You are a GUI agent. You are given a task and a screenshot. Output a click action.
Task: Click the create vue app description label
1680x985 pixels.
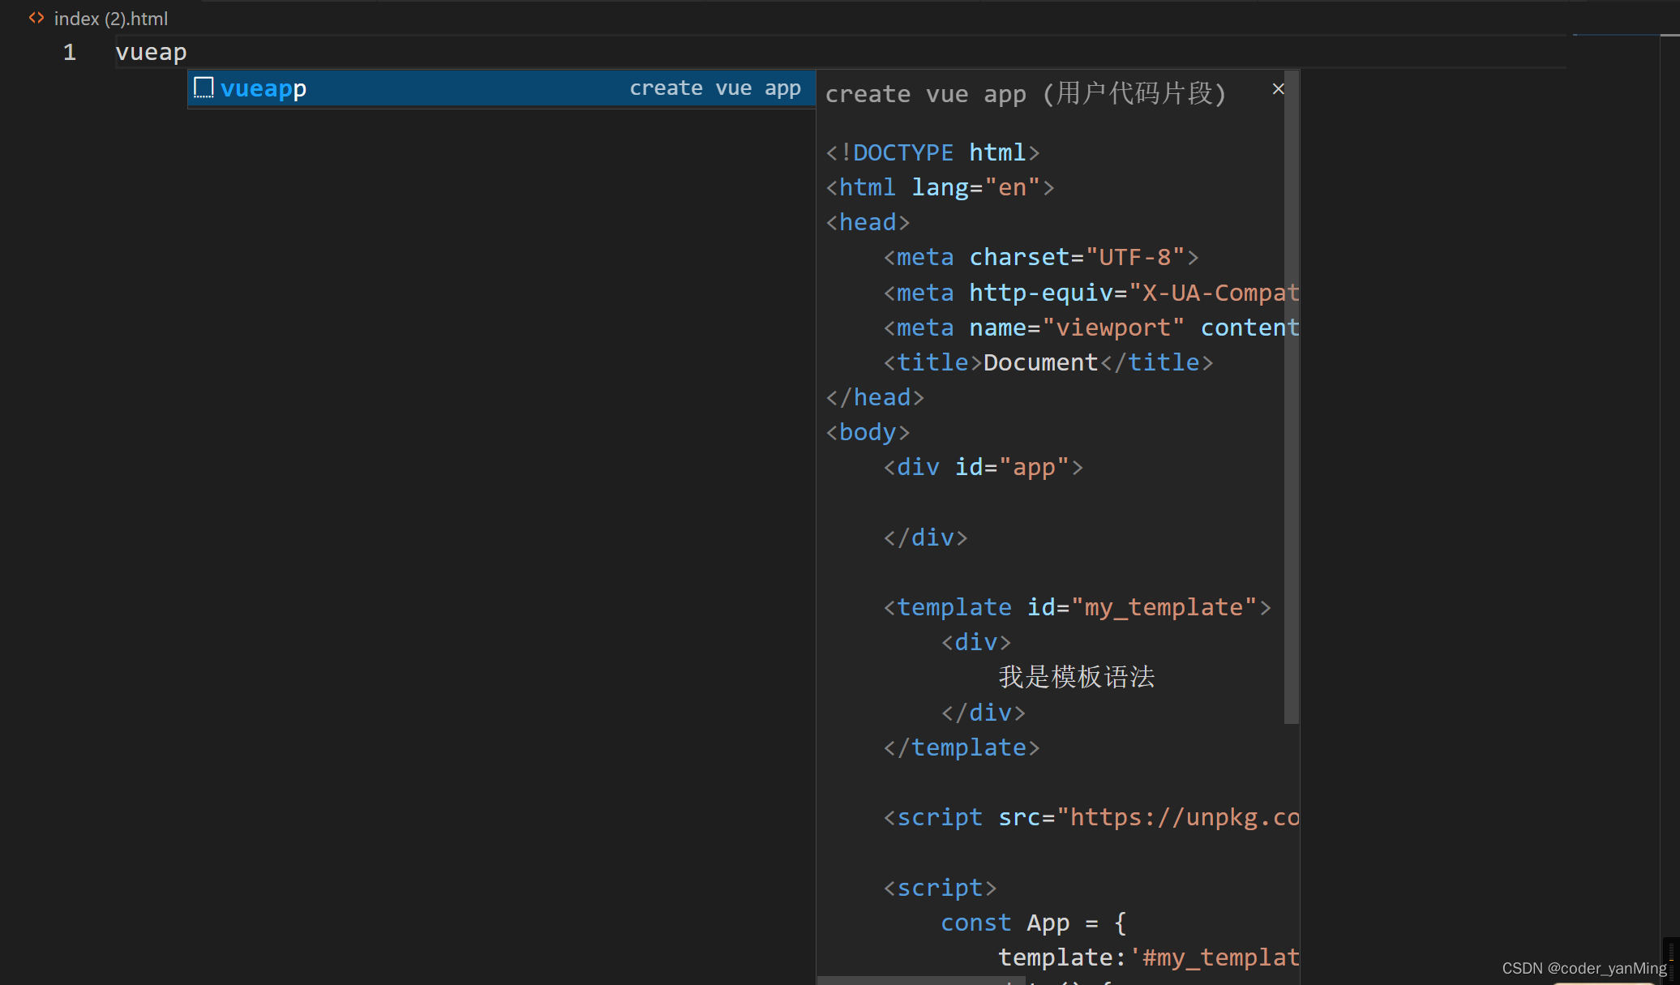[x=715, y=88]
